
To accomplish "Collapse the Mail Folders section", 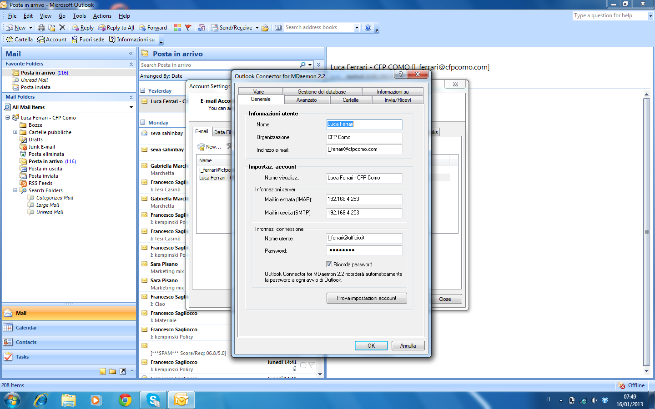I will pos(131,97).
